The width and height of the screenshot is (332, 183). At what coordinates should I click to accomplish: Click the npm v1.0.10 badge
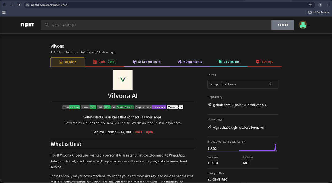[71, 107]
